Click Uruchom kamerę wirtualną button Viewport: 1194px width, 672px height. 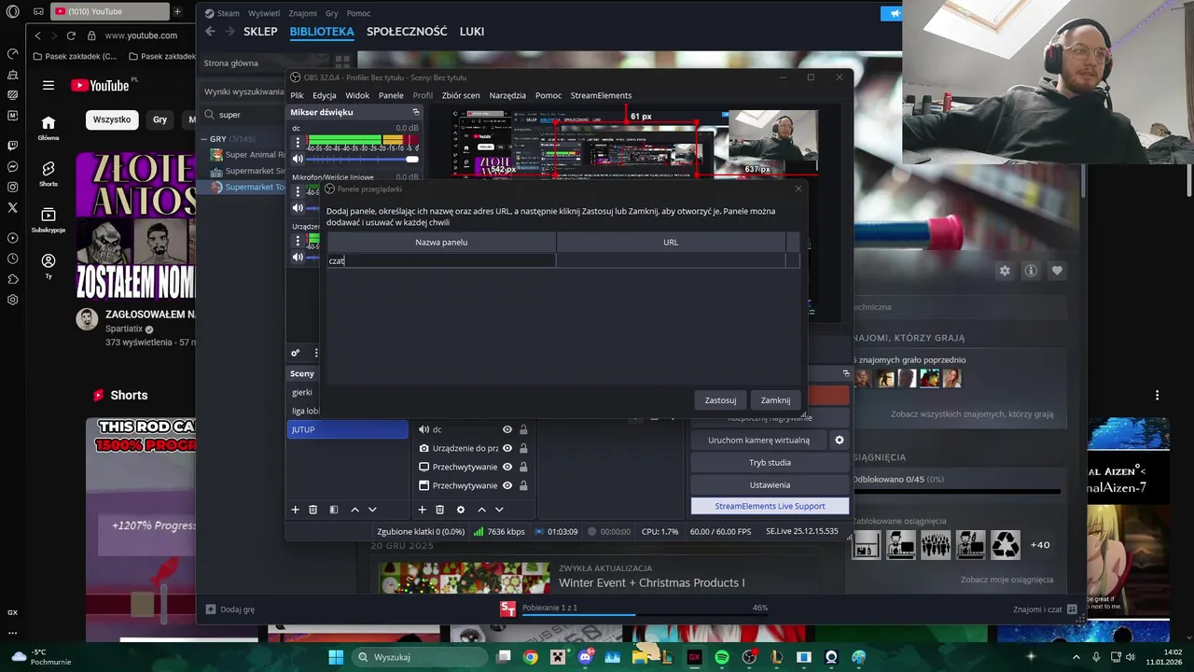tap(758, 441)
